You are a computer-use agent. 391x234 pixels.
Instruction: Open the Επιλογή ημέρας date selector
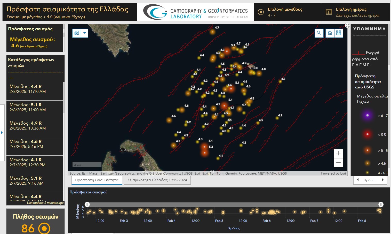click(356, 12)
